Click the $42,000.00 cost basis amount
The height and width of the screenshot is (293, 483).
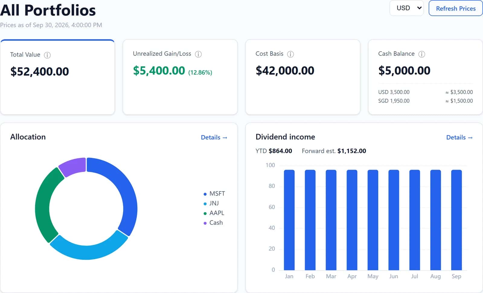click(x=285, y=71)
